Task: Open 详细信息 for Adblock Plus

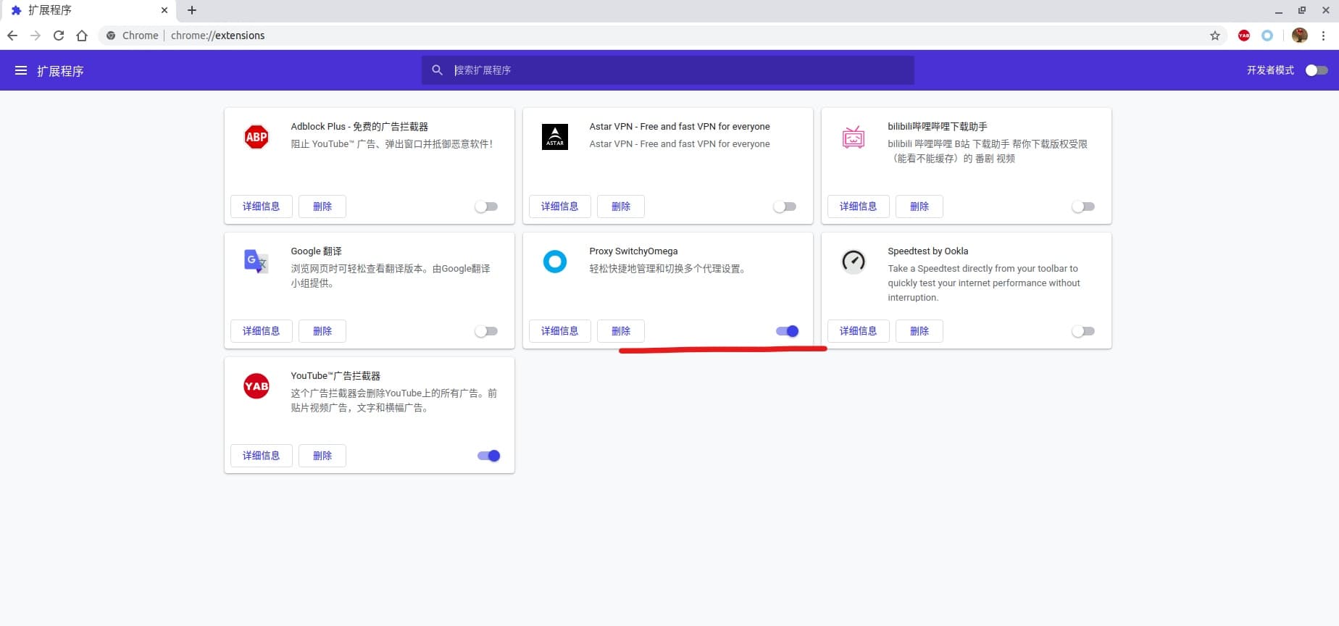Action: pos(262,206)
